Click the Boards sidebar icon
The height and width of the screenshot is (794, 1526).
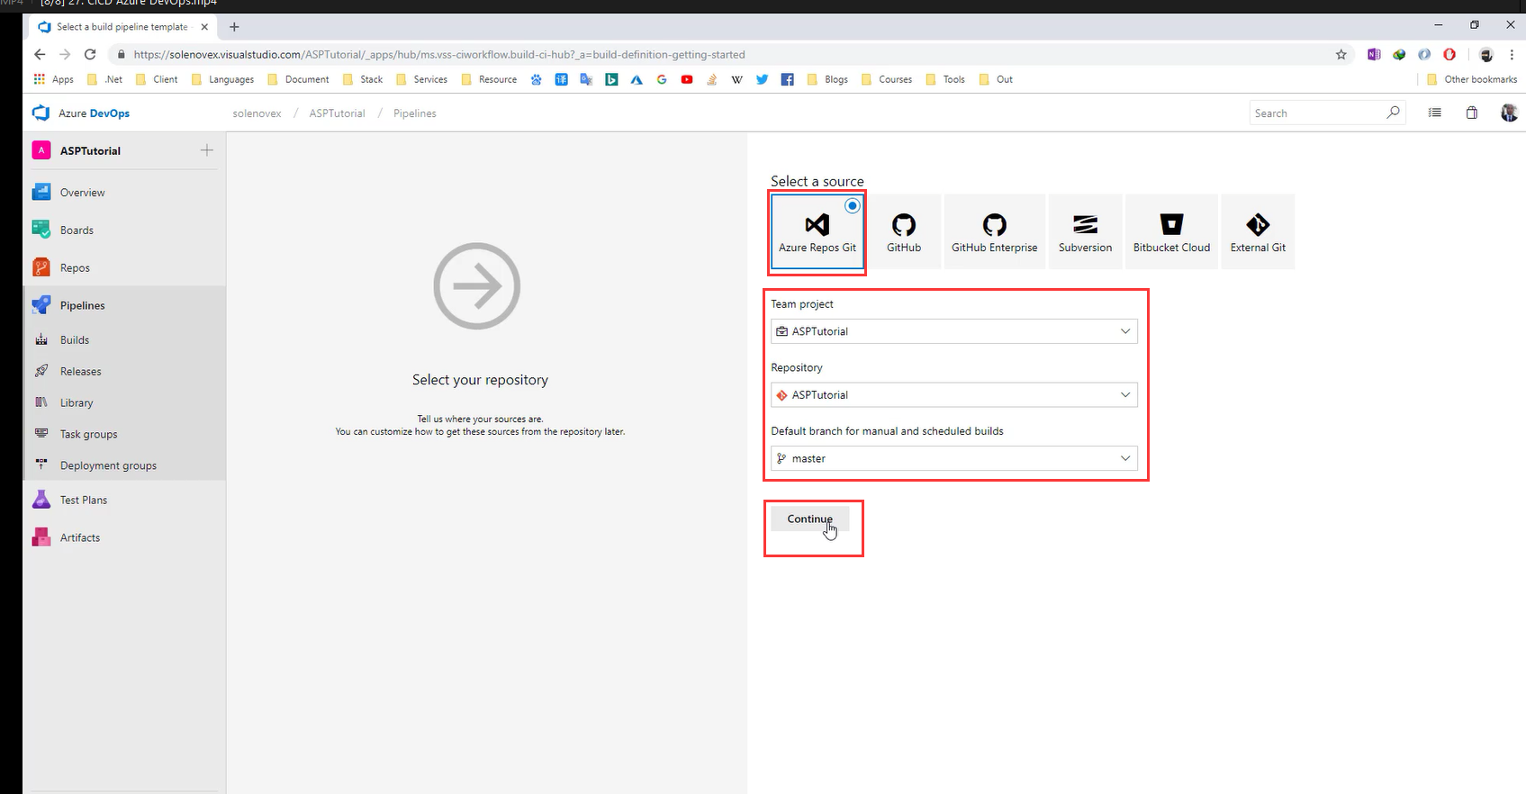point(41,230)
